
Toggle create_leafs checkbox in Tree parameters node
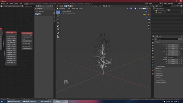[23, 43]
